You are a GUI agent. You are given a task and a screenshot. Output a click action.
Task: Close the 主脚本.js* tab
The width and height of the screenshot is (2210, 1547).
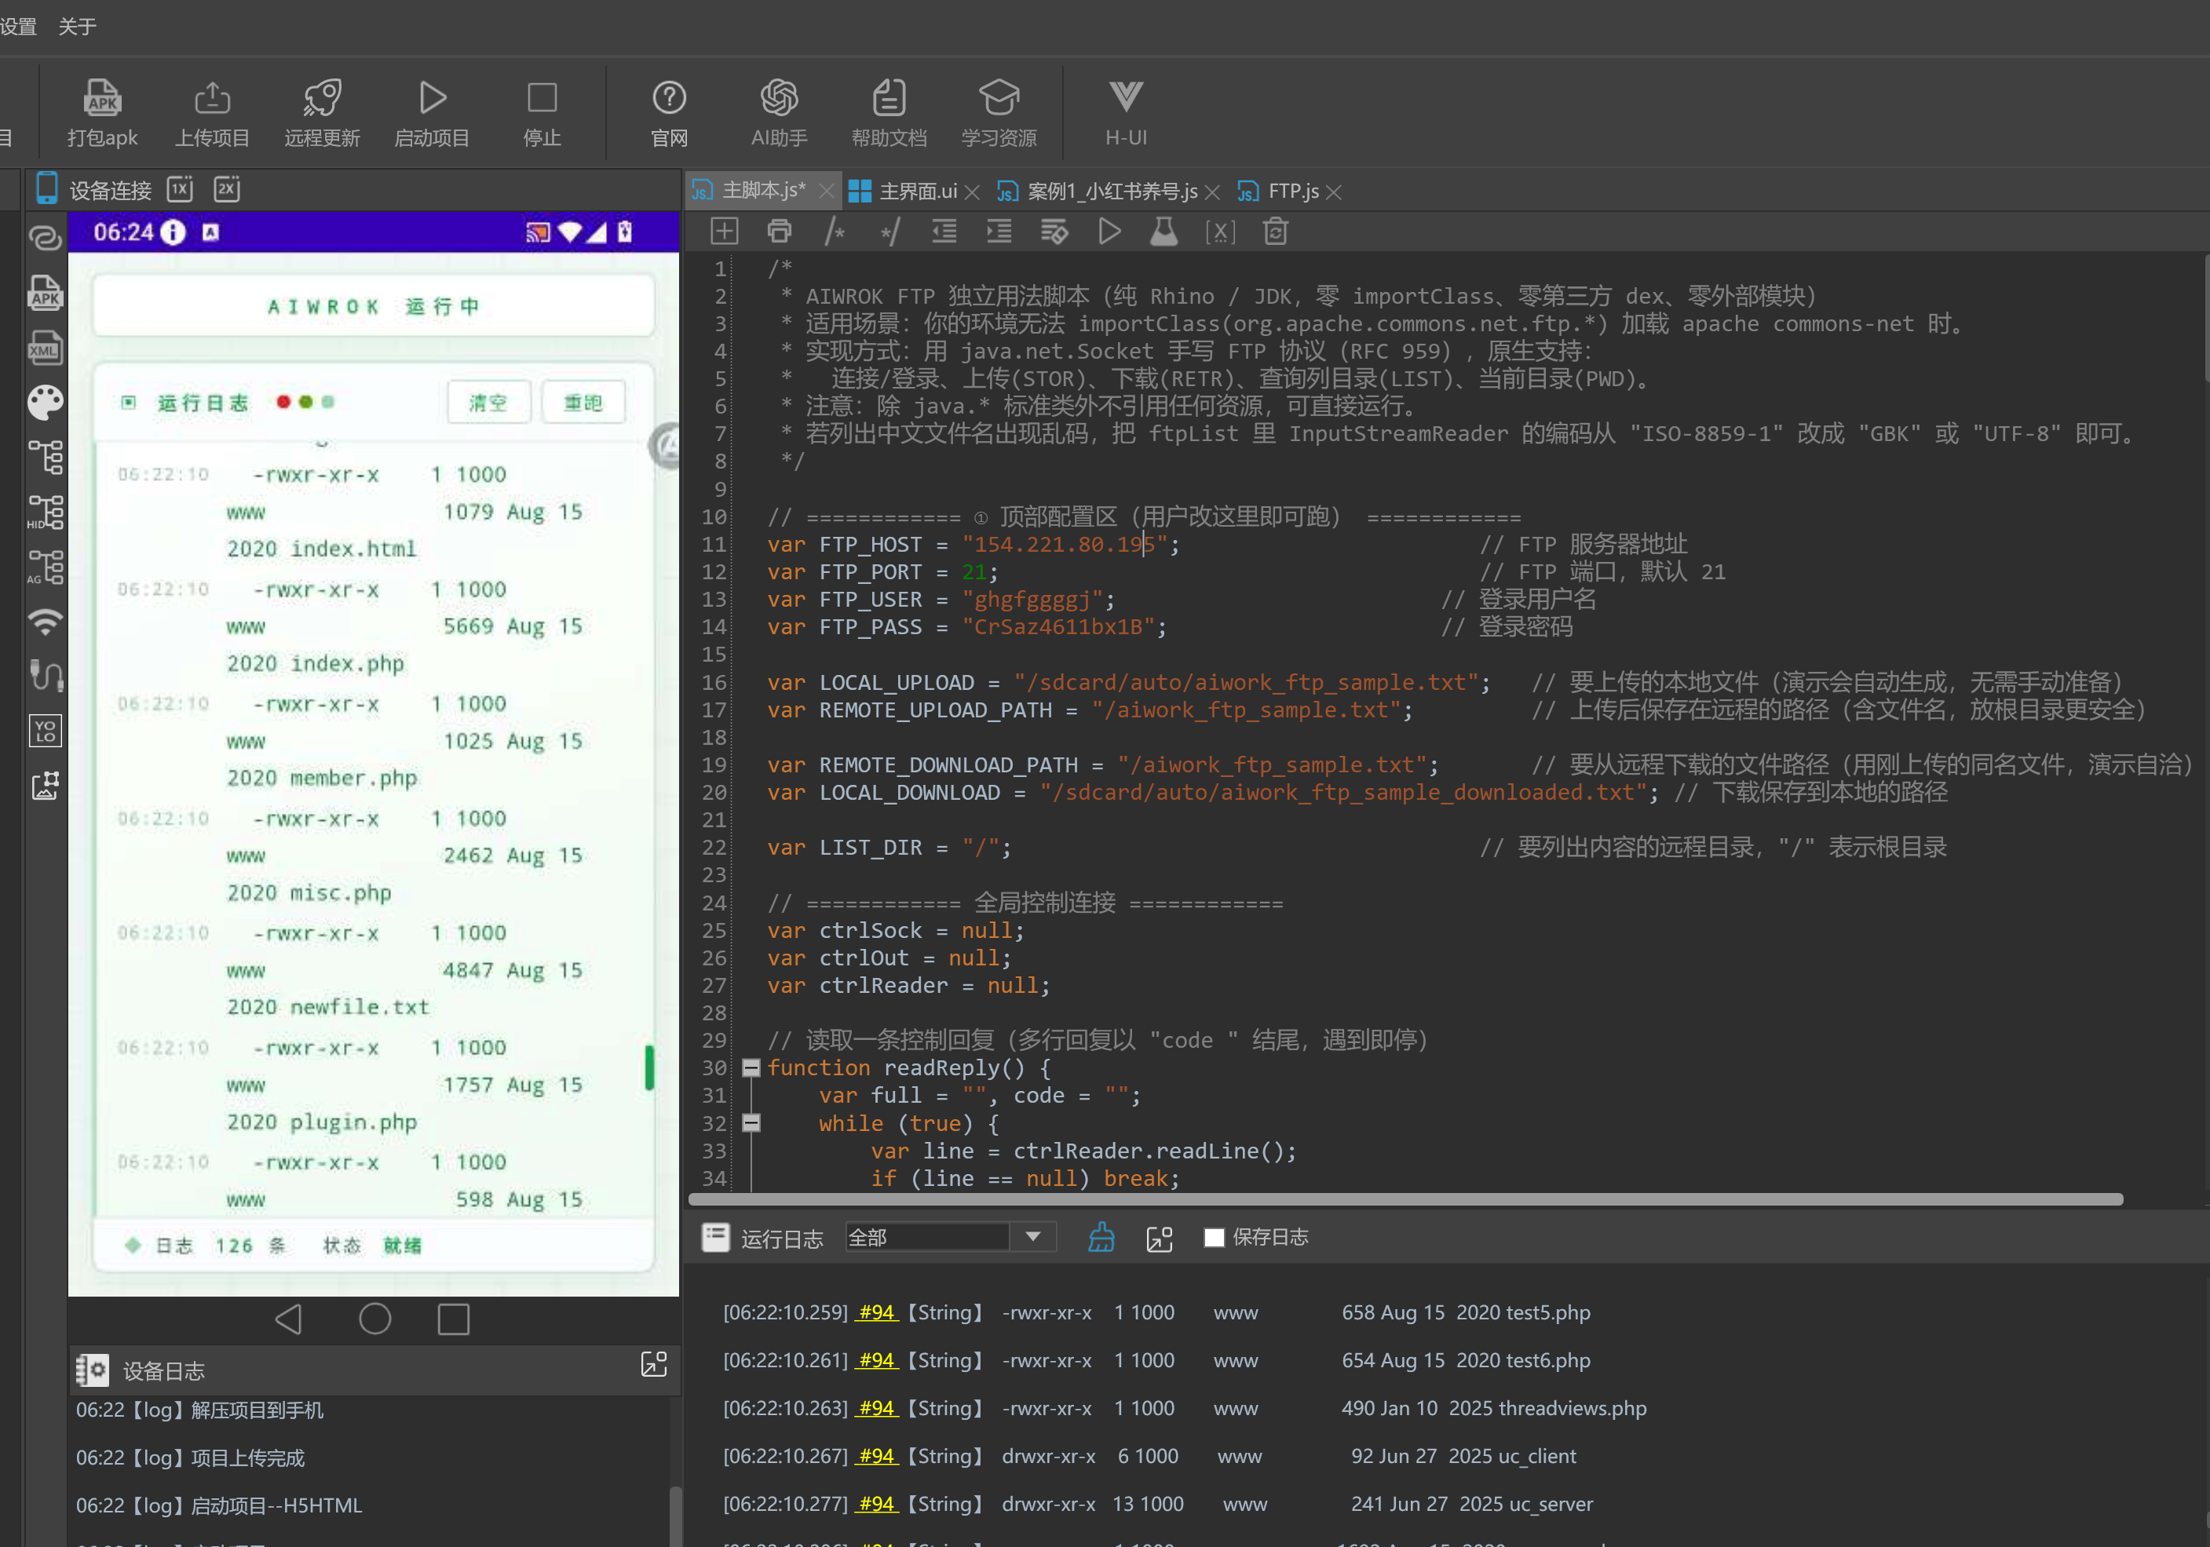pyautogui.click(x=826, y=192)
